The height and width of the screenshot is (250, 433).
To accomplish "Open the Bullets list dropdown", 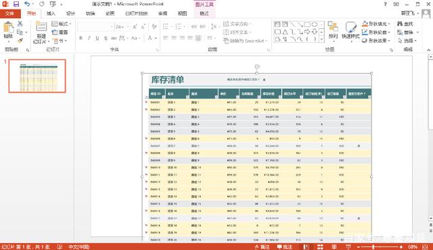I will click(172, 26).
